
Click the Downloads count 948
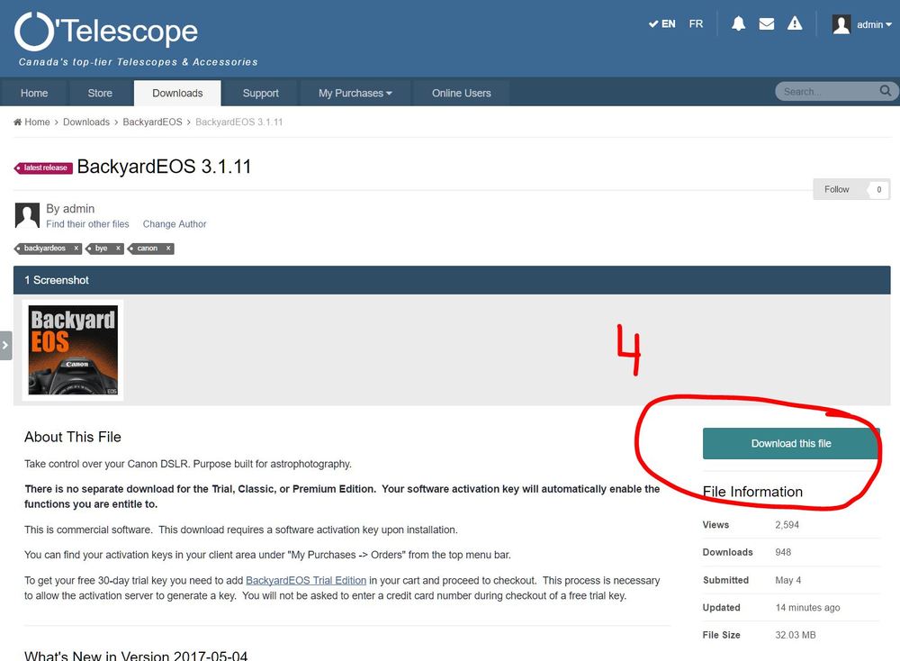click(783, 552)
